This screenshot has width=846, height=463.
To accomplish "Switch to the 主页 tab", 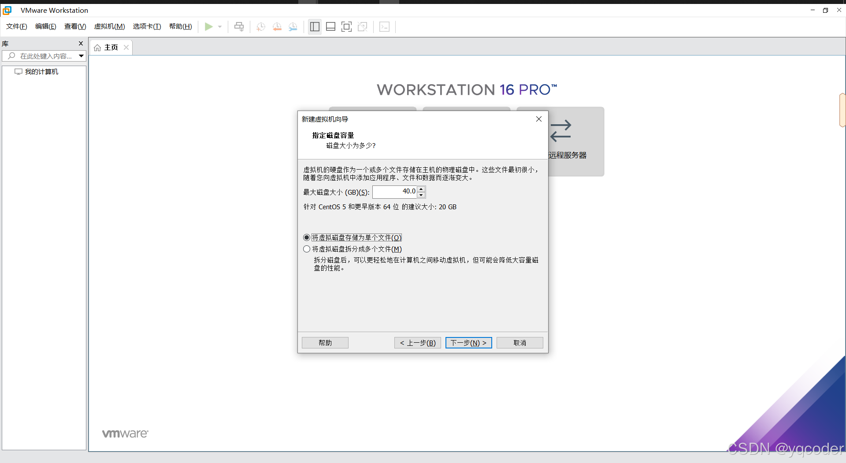I will 111,47.
